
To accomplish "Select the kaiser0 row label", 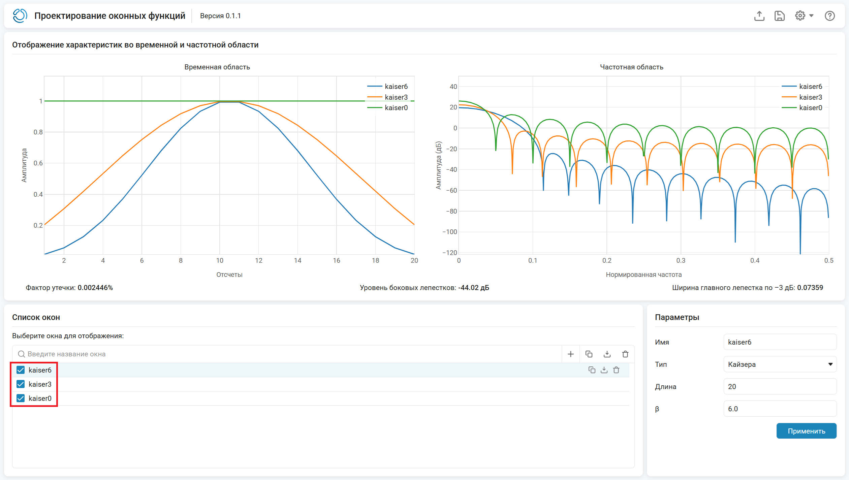I will (x=40, y=398).
